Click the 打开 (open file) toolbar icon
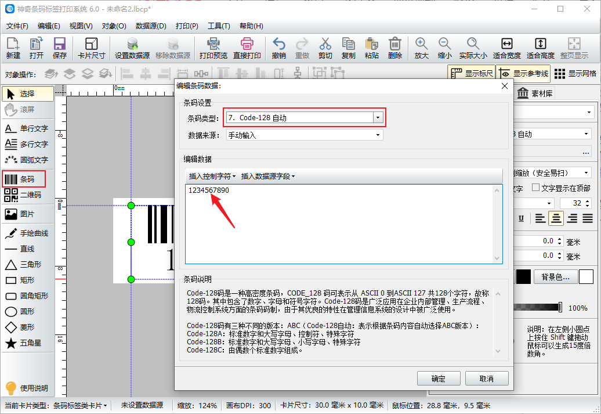 (x=37, y=48)
